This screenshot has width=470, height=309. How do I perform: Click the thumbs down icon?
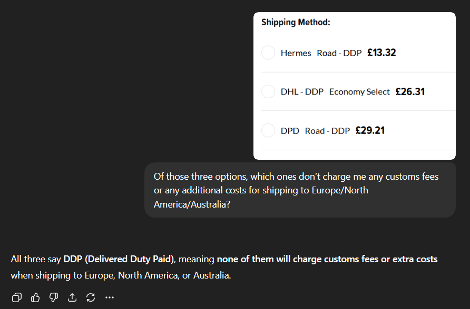pyautogui.click(x=54, y=297)
